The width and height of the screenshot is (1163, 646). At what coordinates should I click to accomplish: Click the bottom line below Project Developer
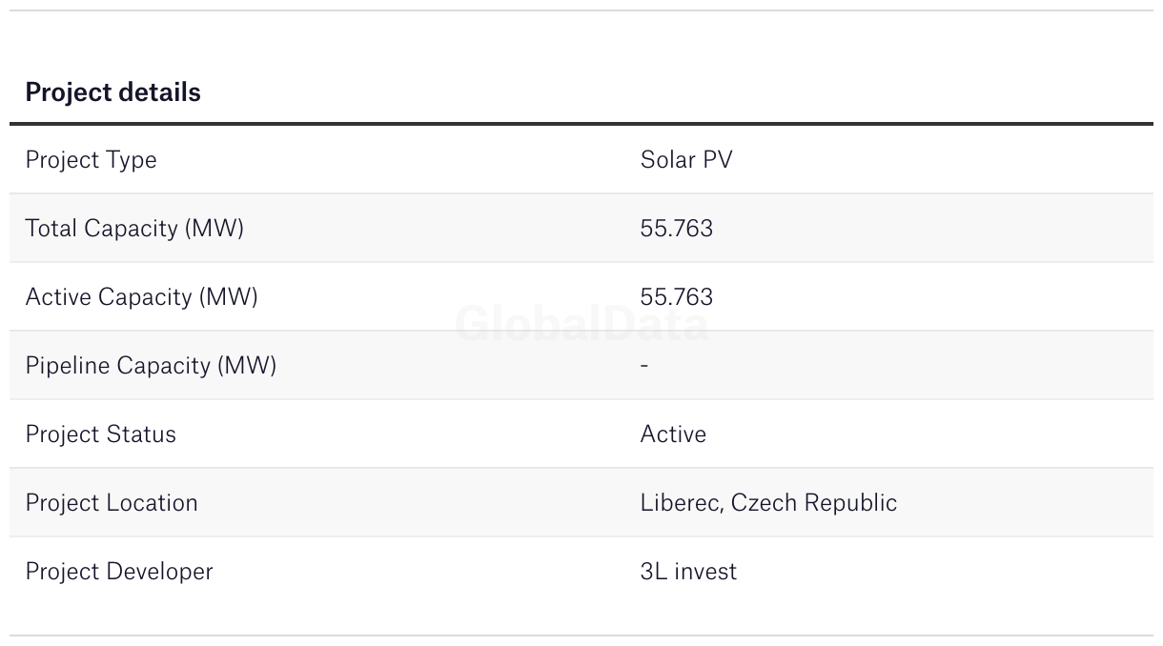[581, 636]
